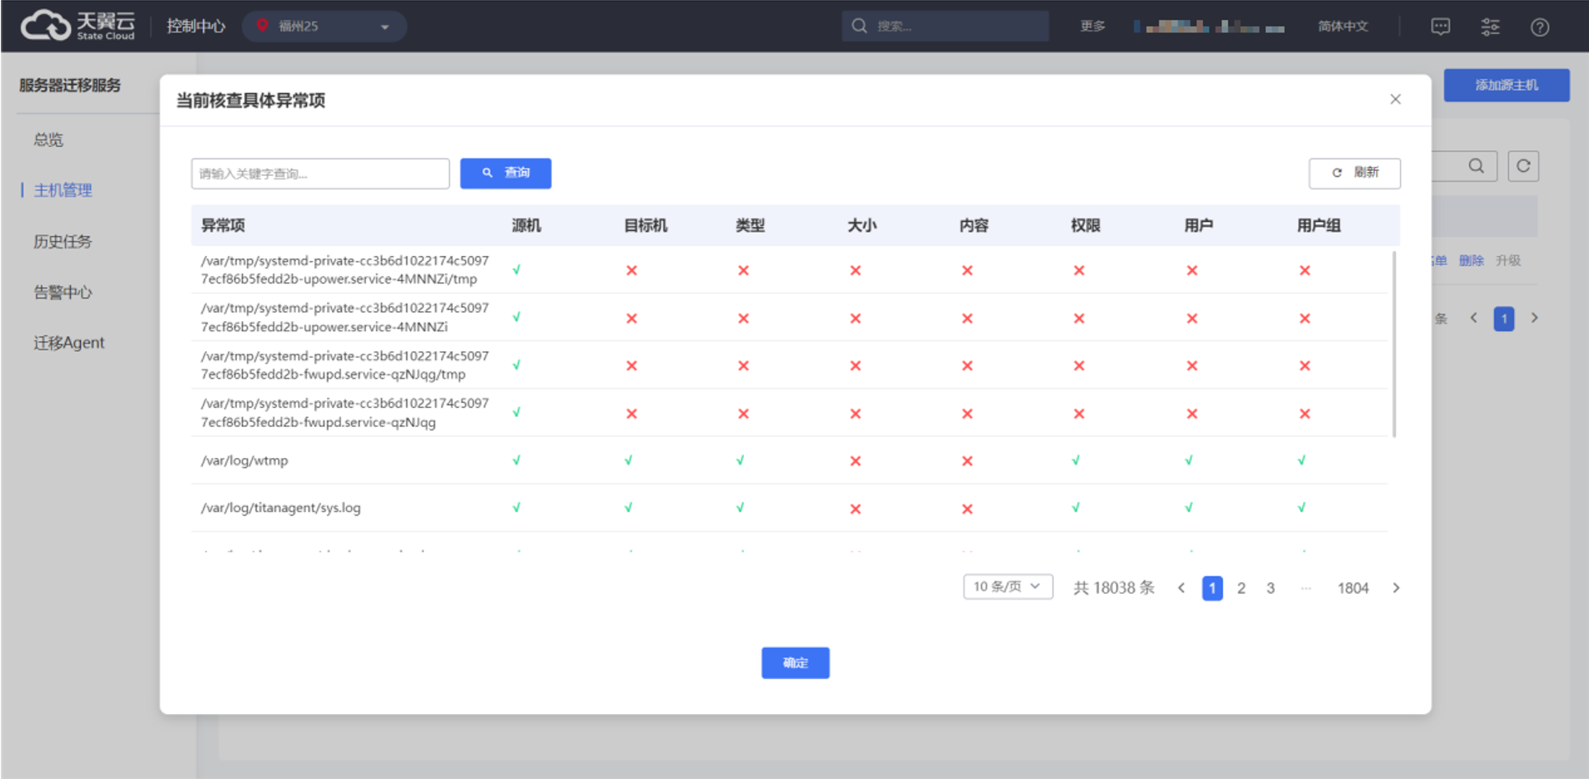Close the 当前核查具体异常项 dialog
This screenshot has height=779, width=1589.
click(1395, 99)
